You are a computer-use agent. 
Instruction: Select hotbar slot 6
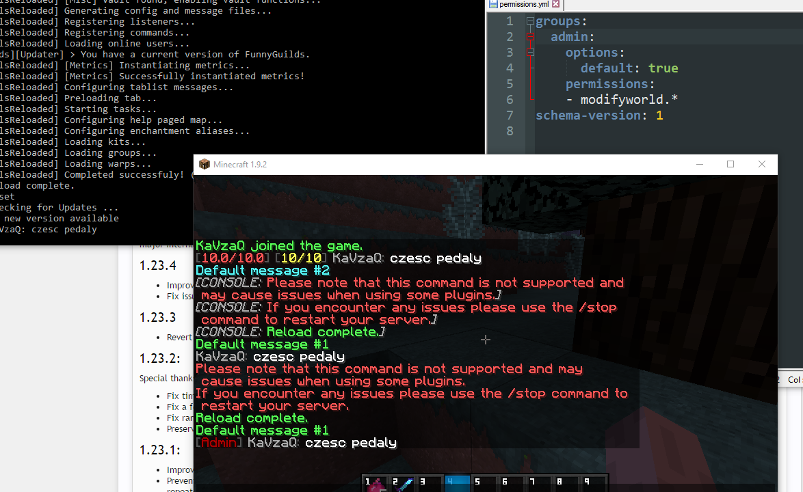(512, 483)
